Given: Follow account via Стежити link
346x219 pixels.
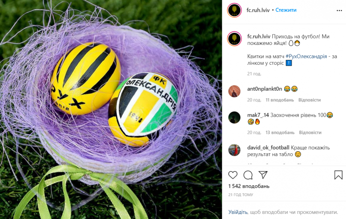Looking at the screenshot, I should coord(286,10).
